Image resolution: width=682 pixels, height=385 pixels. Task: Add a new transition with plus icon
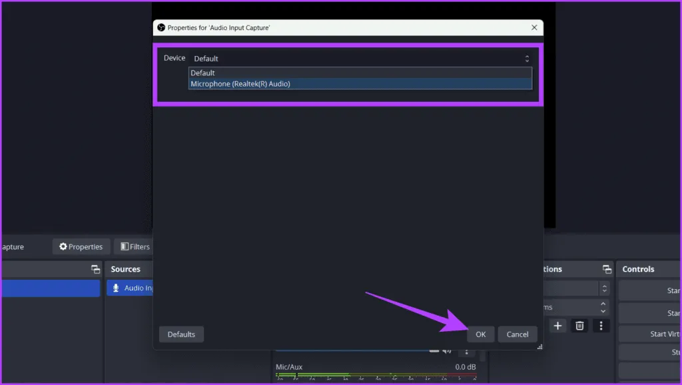point(557,326)
